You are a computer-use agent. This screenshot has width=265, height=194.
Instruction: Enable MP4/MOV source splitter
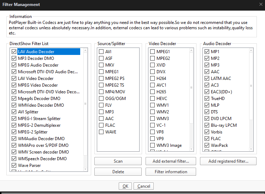(x=101, y=92)
